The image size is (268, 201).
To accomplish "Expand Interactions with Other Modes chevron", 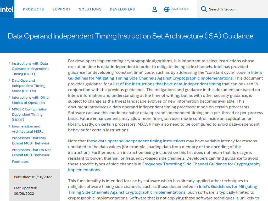I will (x=10, y=97).
